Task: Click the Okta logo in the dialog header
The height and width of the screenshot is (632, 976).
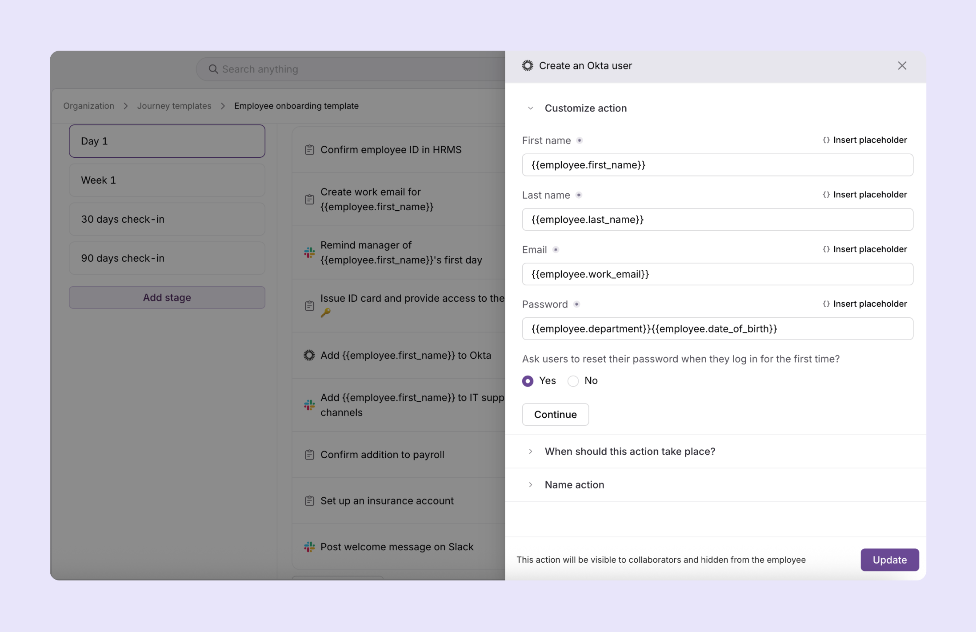Action: [x=527, y=65]
